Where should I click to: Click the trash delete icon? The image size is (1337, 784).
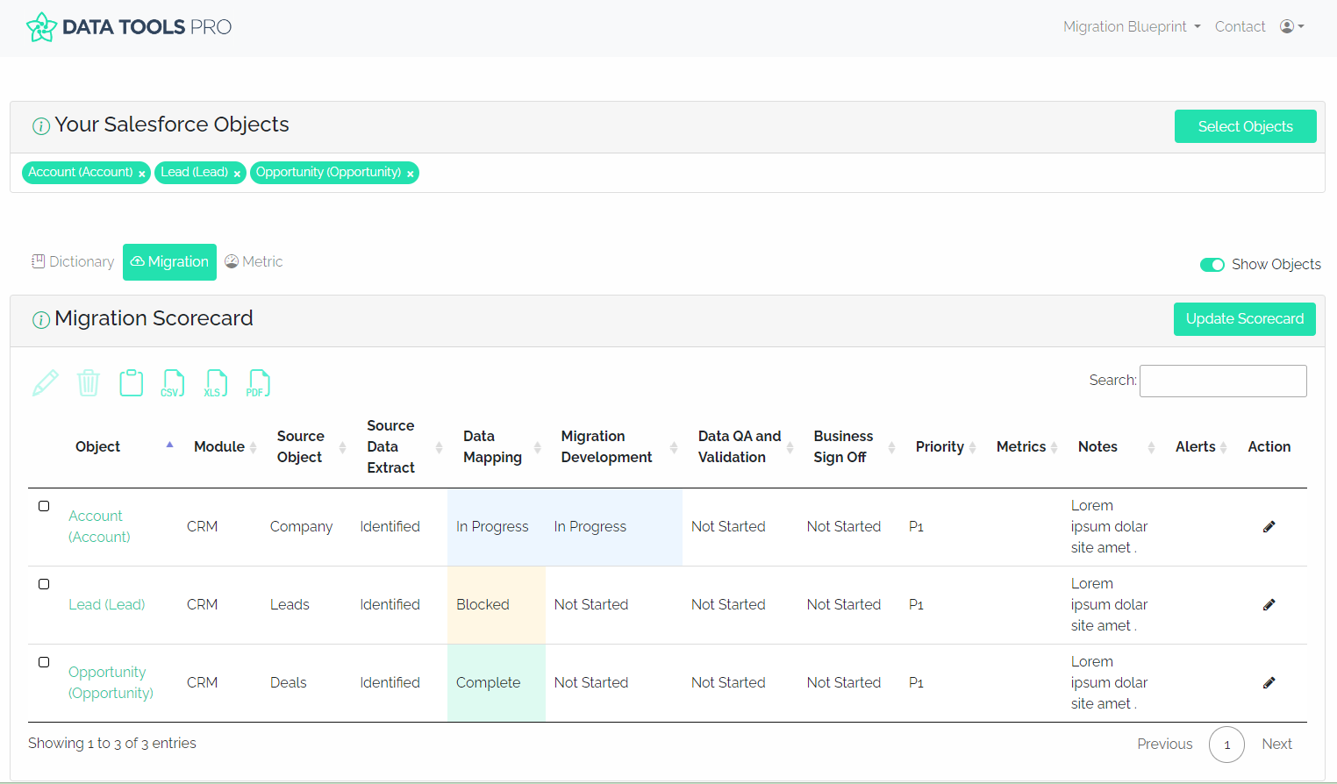89,383
